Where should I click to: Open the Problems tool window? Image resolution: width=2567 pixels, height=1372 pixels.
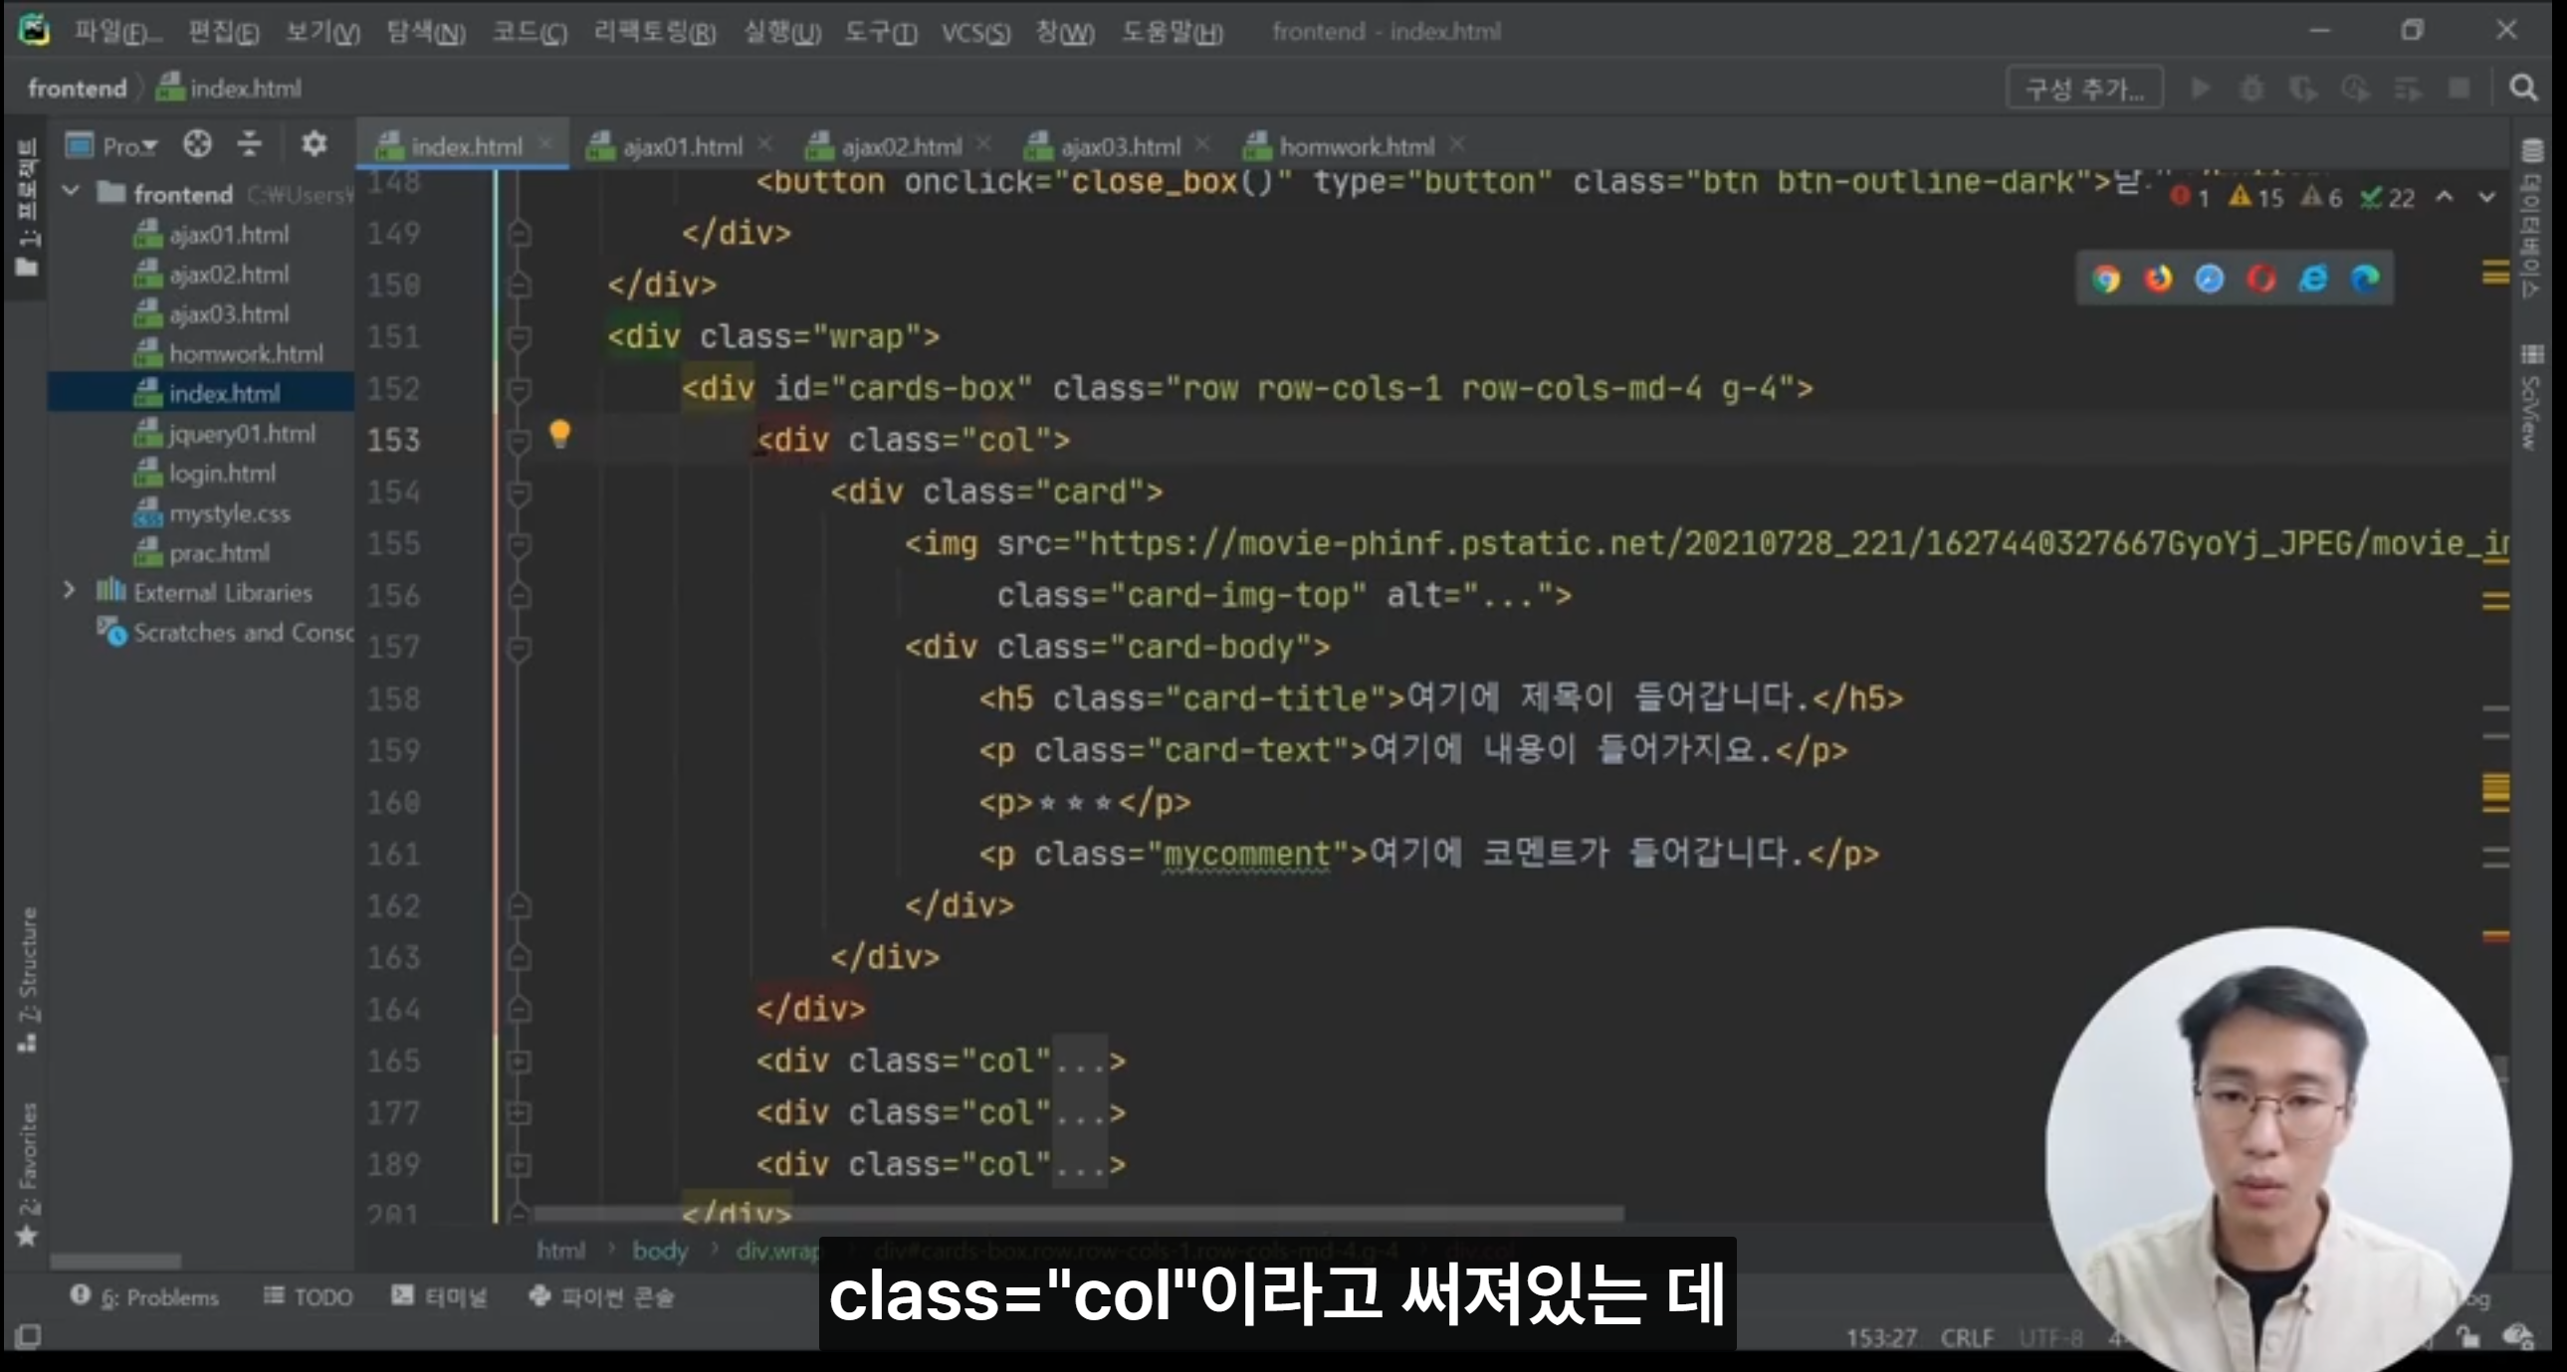point(144,1297)
